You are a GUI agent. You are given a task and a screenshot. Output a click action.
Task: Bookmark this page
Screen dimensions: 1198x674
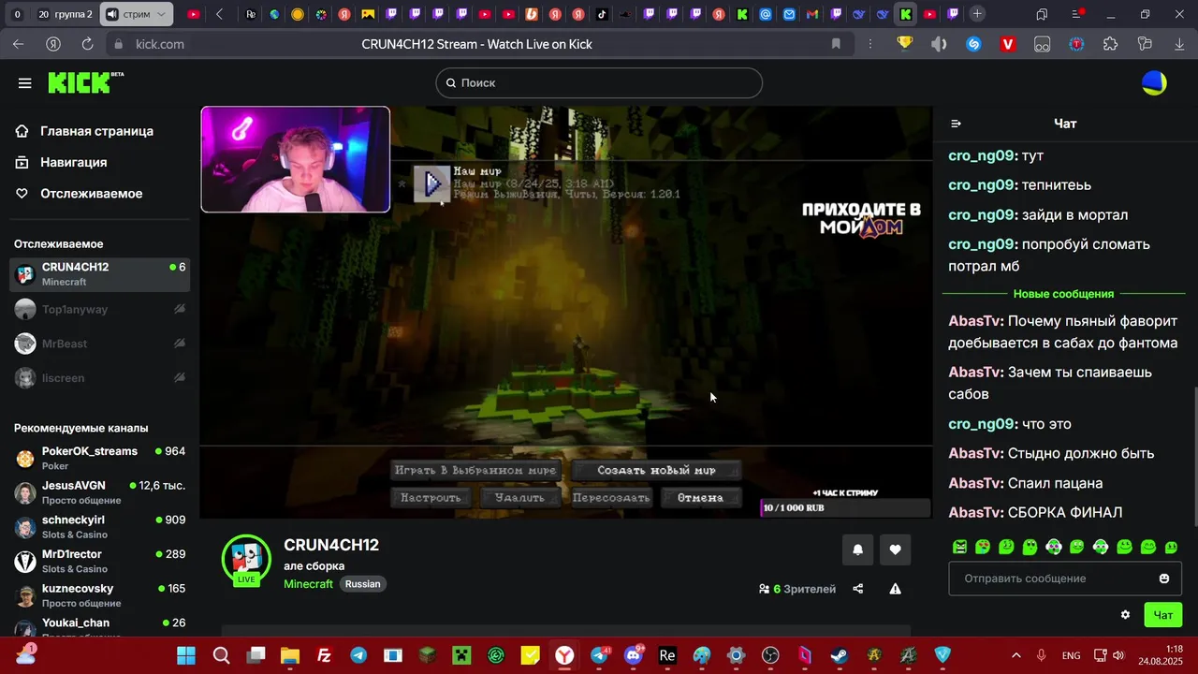pos(836,44)
